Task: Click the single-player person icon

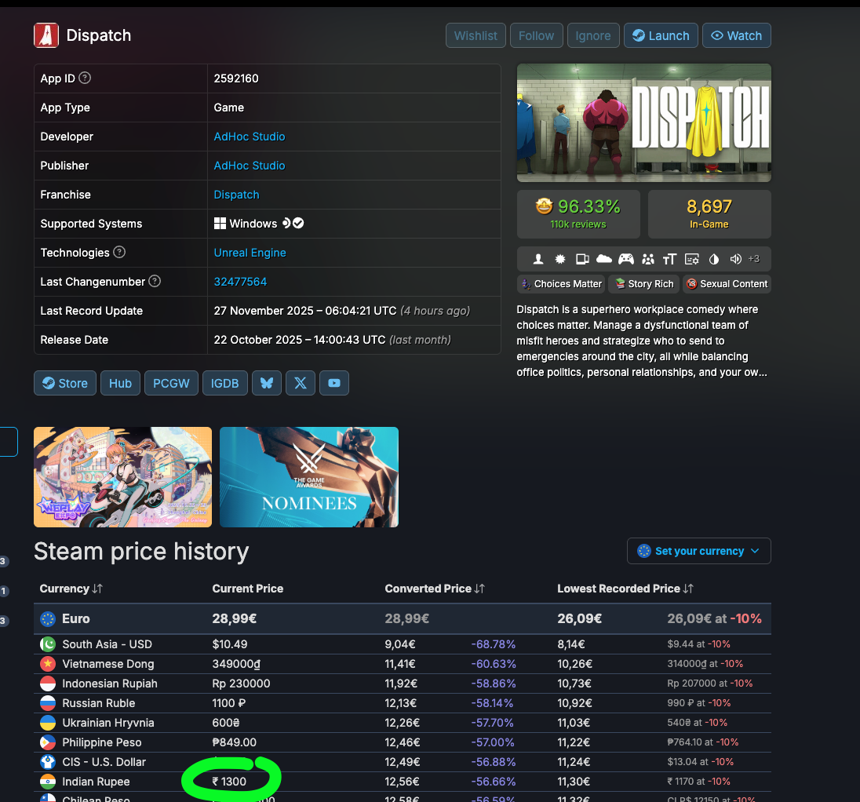Action: tap(538, 259)
